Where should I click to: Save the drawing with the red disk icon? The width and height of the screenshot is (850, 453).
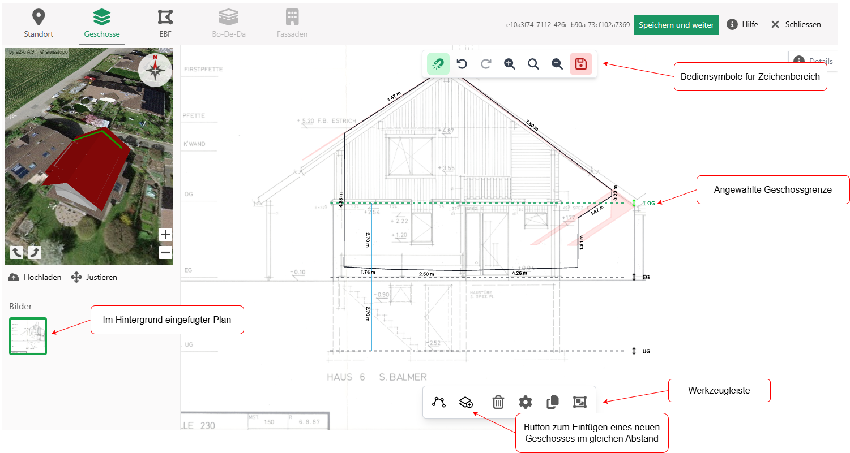[581, 64]
